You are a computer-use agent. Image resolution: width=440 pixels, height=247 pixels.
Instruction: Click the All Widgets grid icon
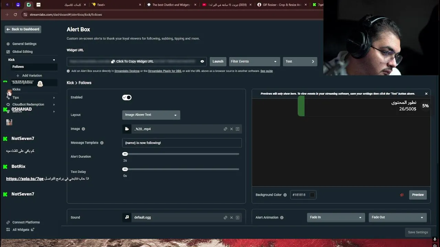(8, 230)
